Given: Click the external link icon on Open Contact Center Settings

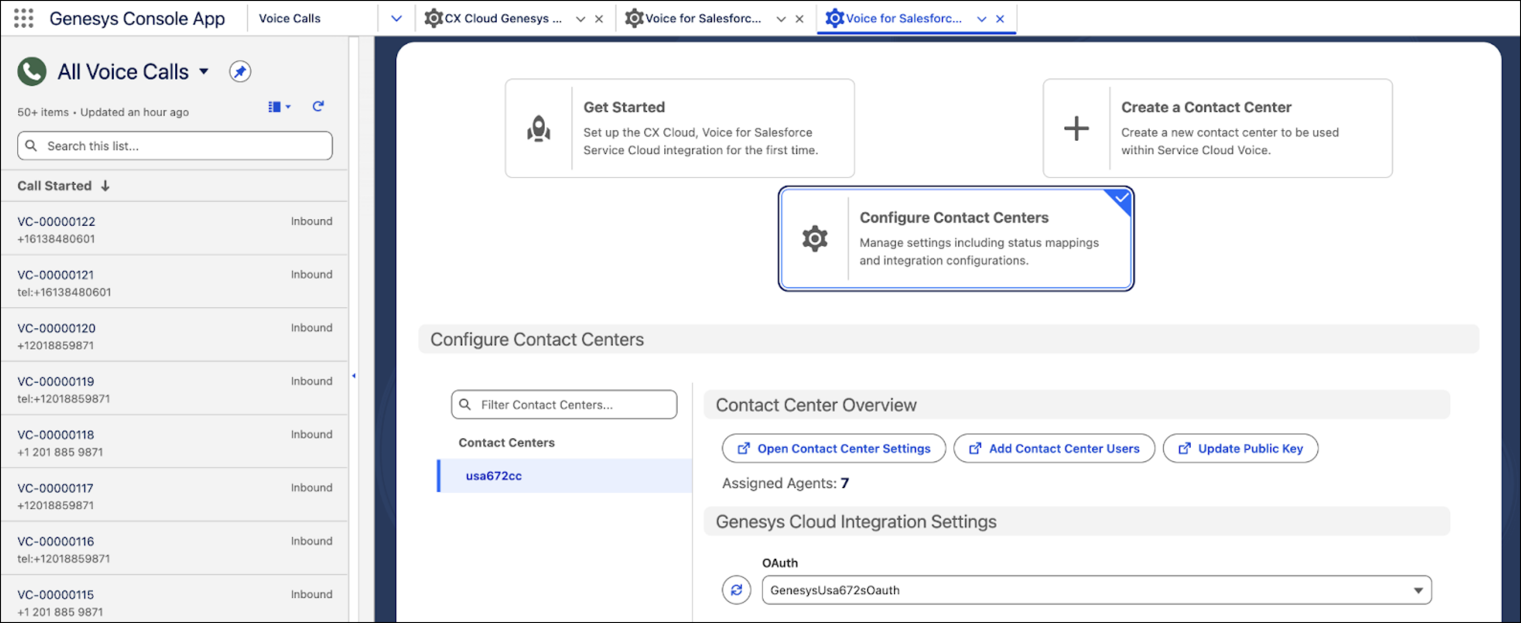Looking at the screenshot, I should pos(743,448).
